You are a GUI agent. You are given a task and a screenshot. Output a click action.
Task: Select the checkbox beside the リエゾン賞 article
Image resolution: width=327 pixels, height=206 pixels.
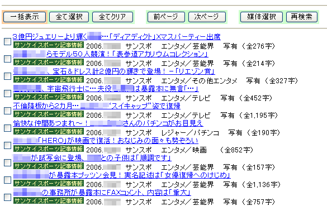tap(7, 76)
